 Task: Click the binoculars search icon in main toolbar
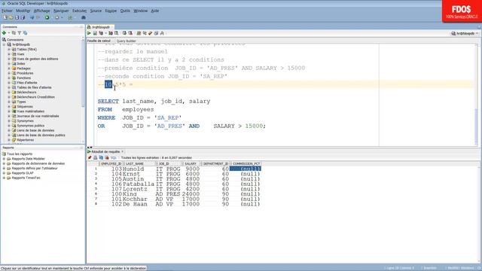coord(84,17)
